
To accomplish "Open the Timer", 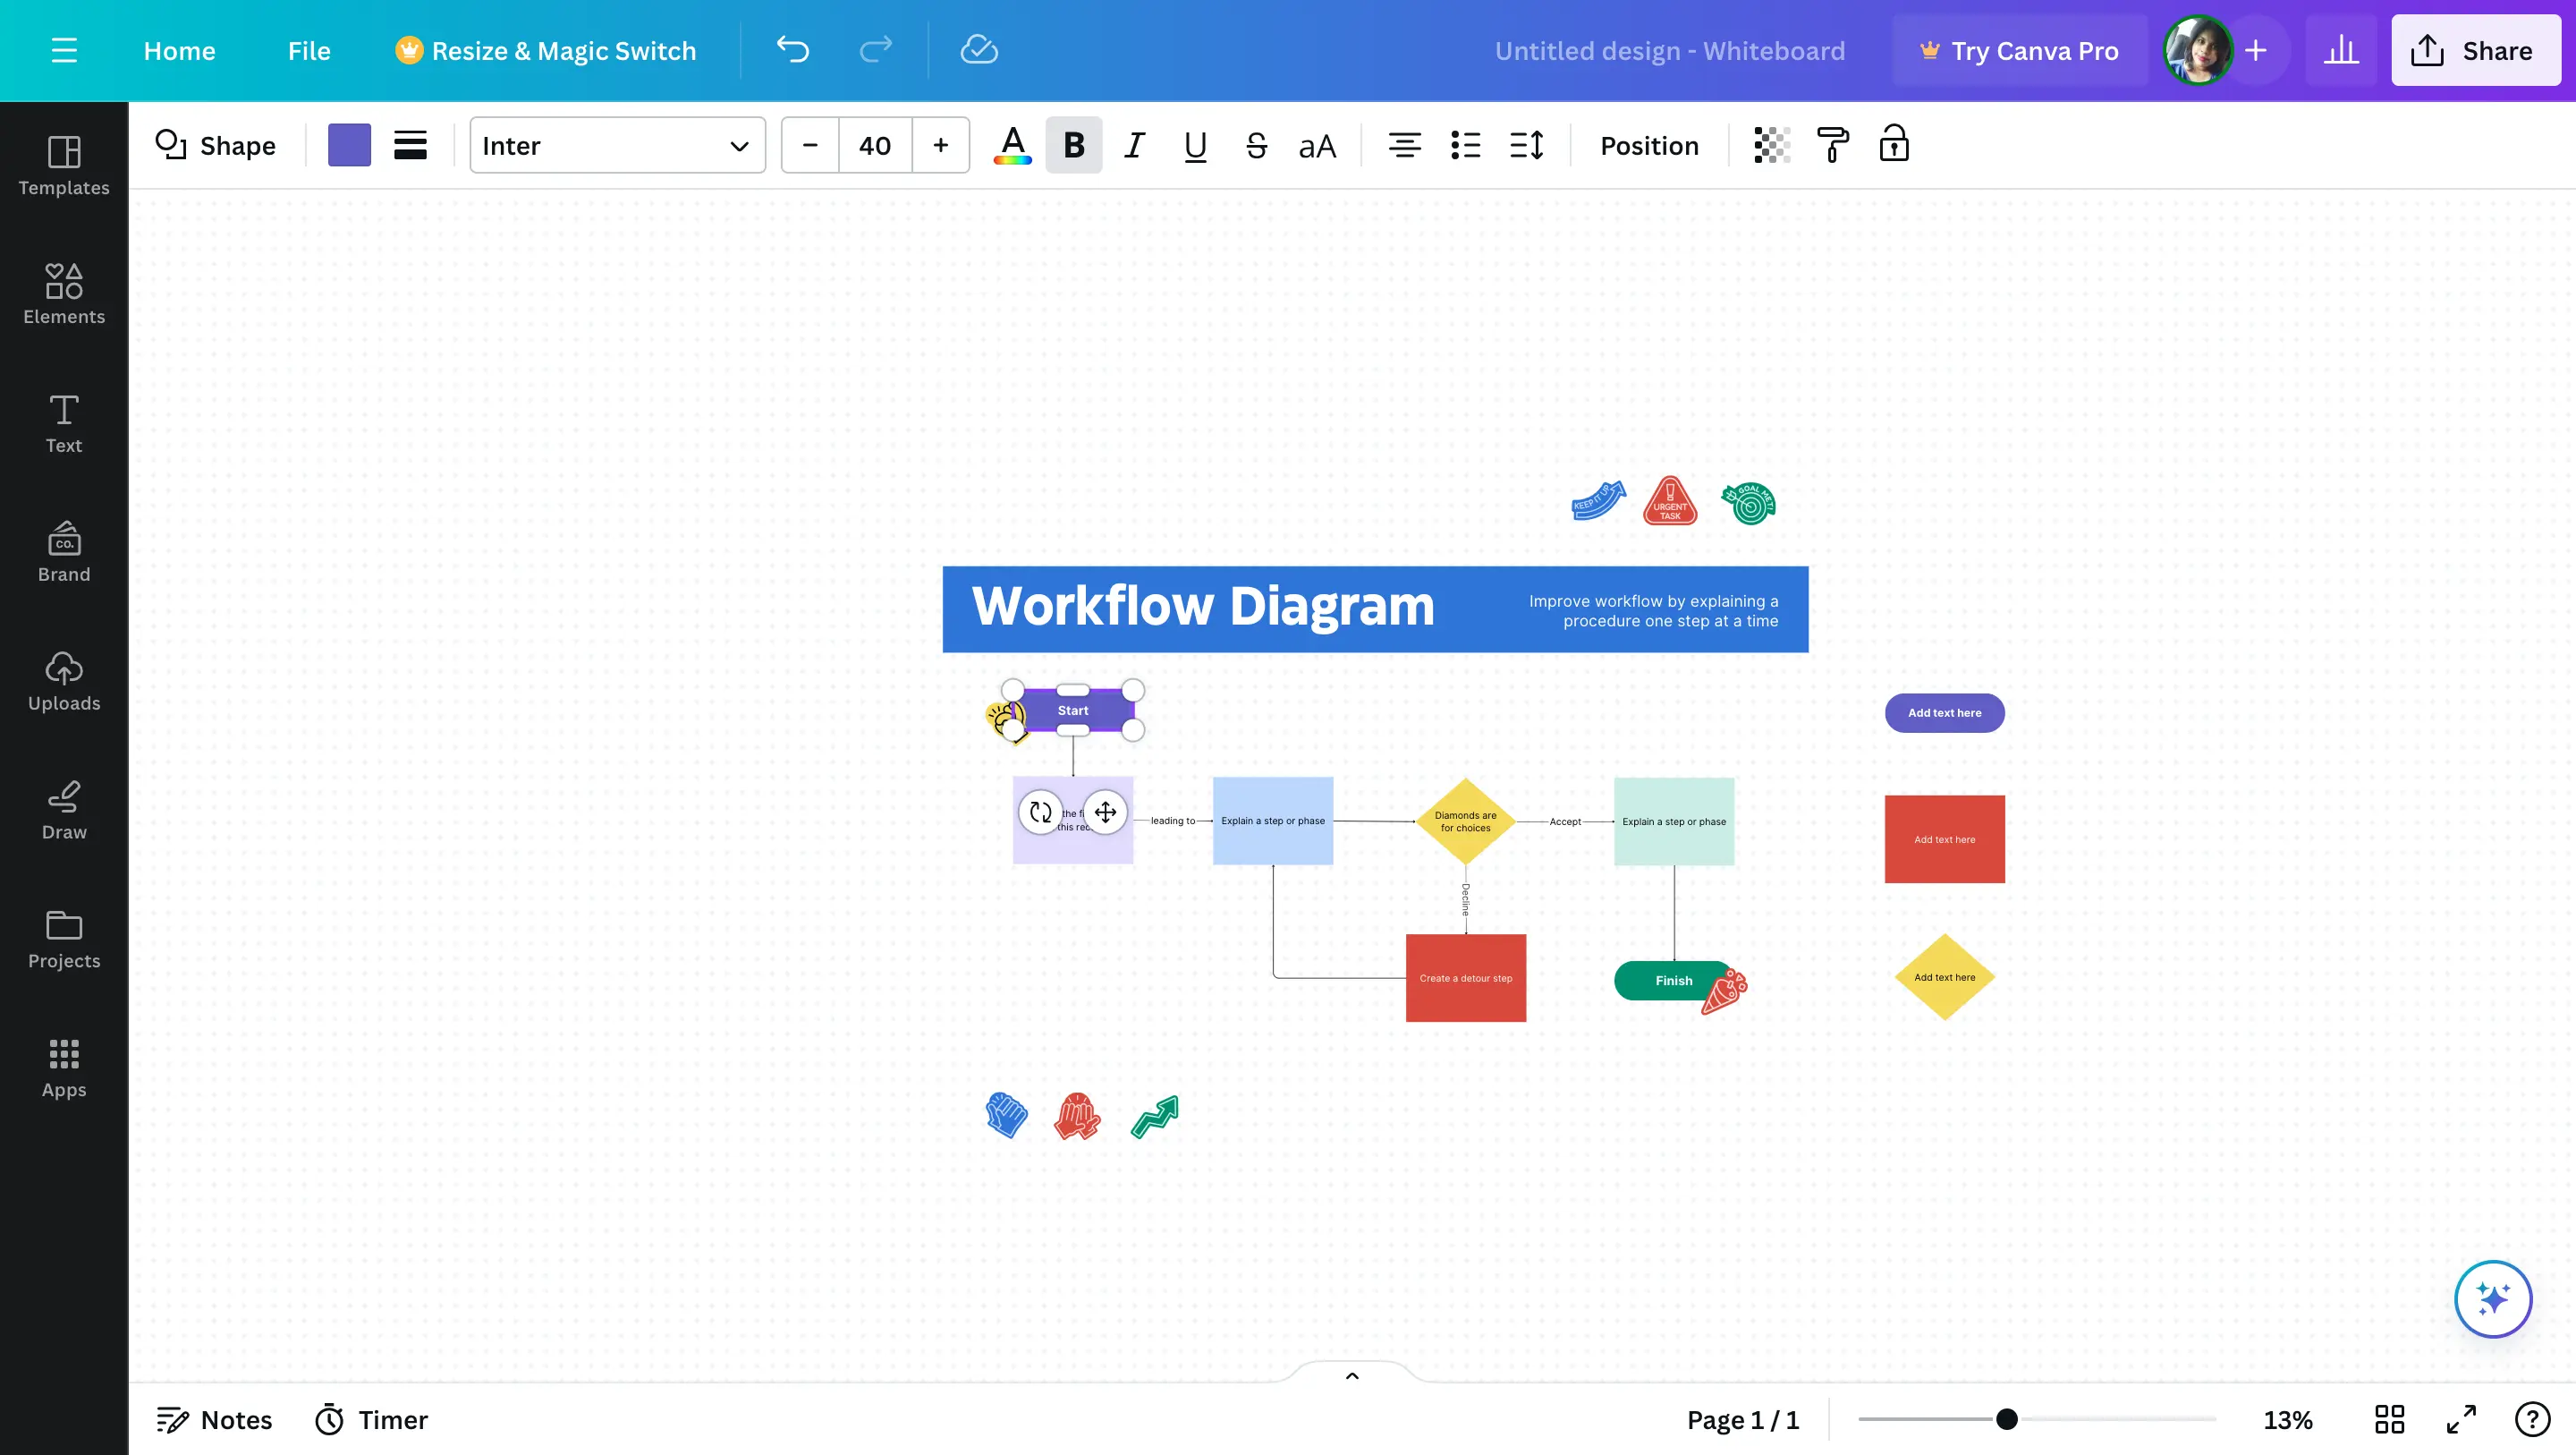I will 371,1419.
